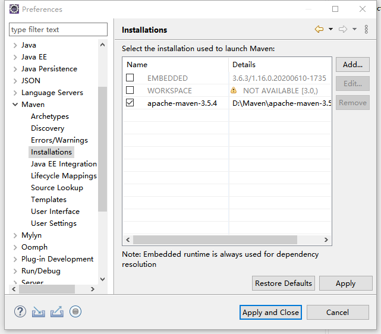Click the export preferences icon
The width and height of the screenshot is (381, 334).
point(57,311)
